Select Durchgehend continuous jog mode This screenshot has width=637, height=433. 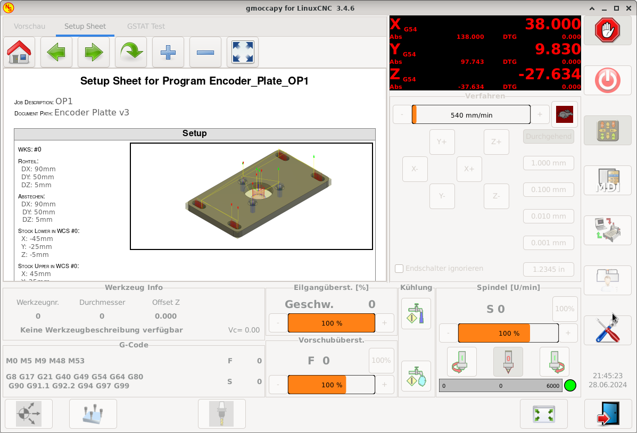549,137
